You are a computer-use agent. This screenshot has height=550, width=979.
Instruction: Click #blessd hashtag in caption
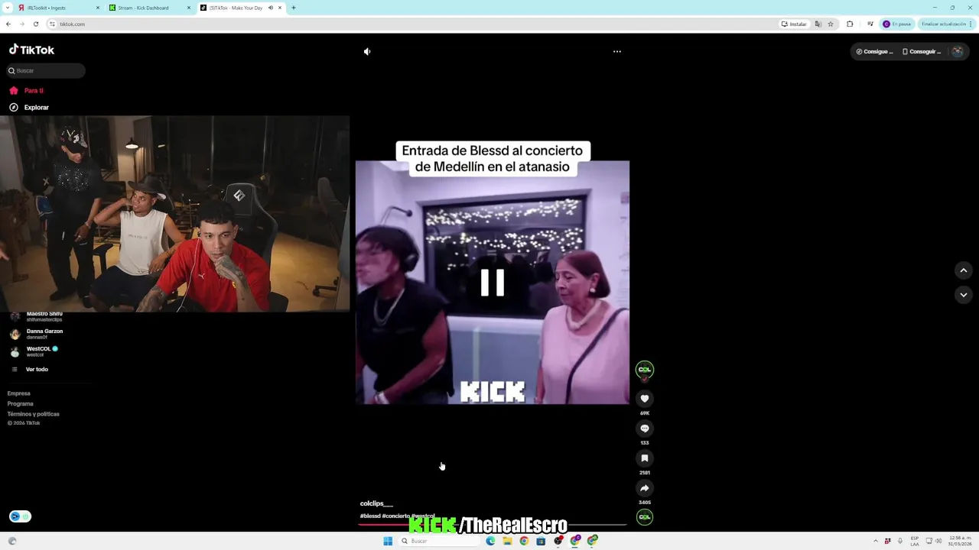pos(370,516)
